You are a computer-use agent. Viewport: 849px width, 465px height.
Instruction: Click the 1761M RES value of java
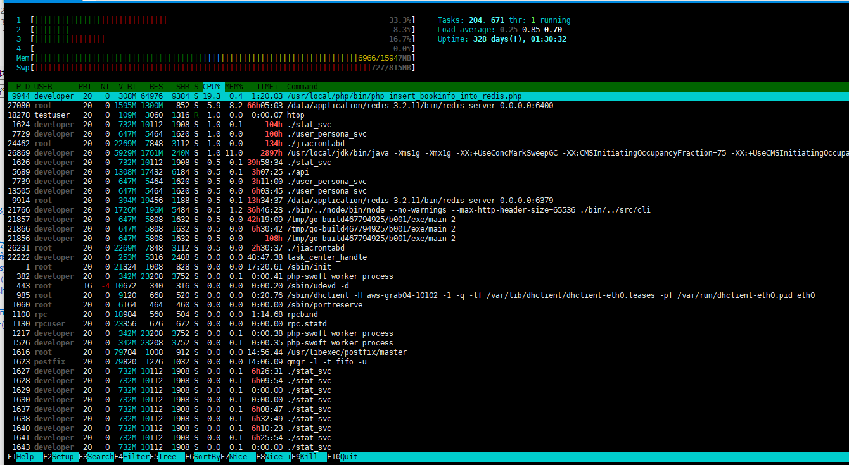pyautogui.click(x=152, y=153)
